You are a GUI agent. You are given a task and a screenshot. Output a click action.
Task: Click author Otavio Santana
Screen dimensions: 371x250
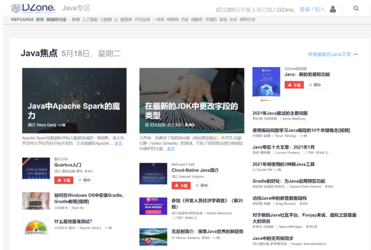point(188,238)
